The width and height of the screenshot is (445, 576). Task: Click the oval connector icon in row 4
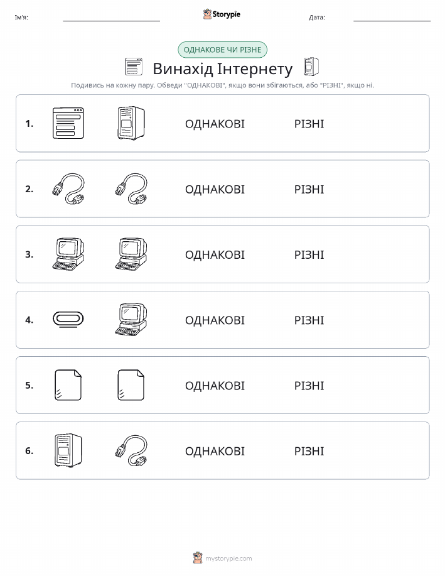68,319
